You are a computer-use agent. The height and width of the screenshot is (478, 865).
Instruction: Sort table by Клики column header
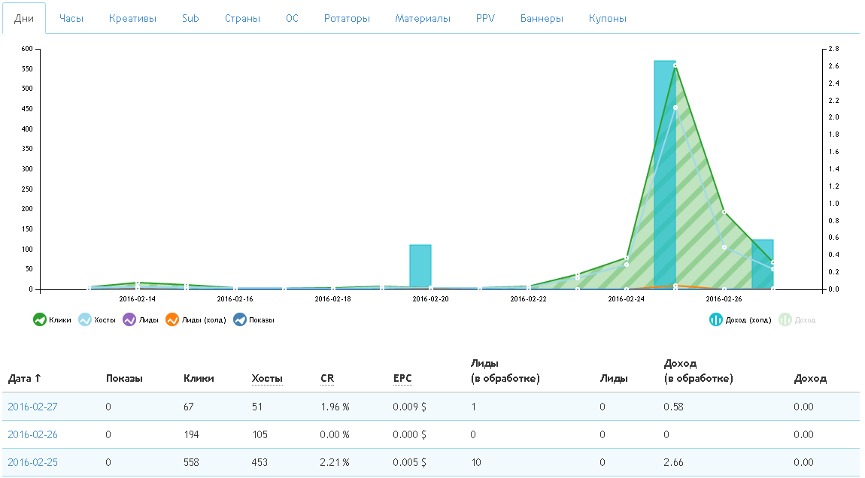(199, 378)
